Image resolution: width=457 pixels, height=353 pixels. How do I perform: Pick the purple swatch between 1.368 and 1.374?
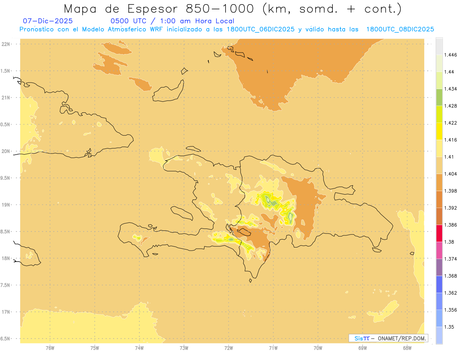tap(439, 267)
